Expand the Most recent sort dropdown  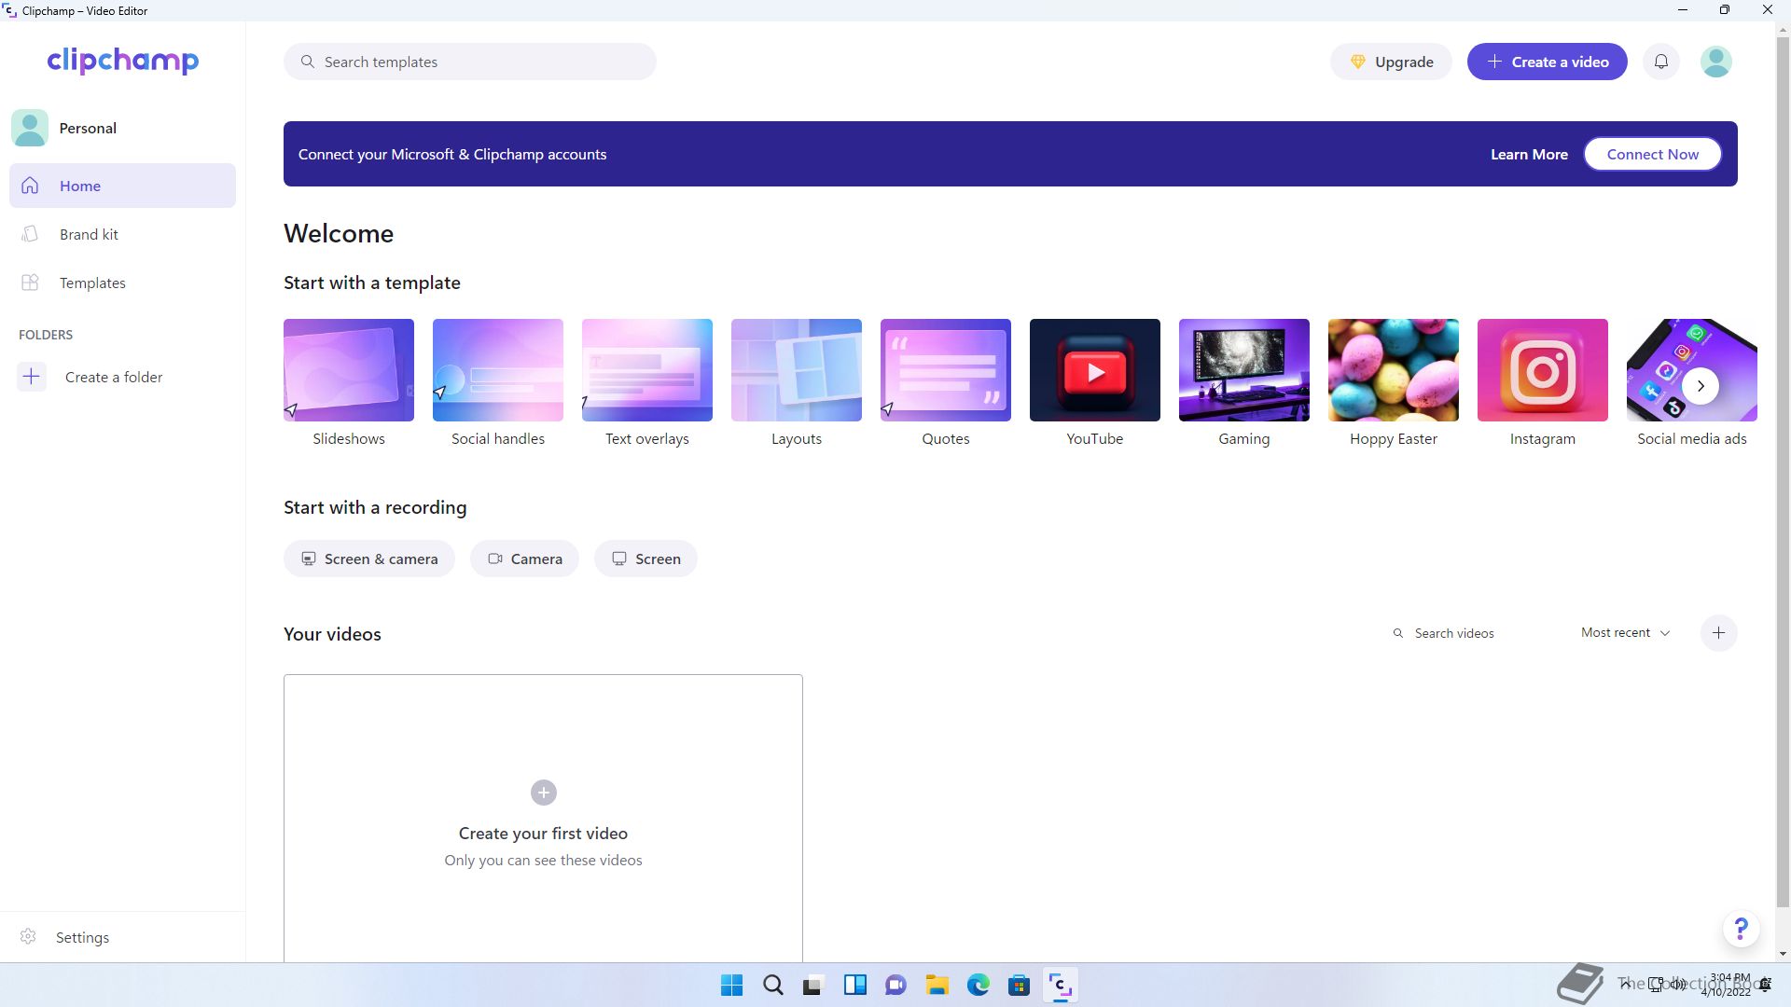(x=1625, y=632)
